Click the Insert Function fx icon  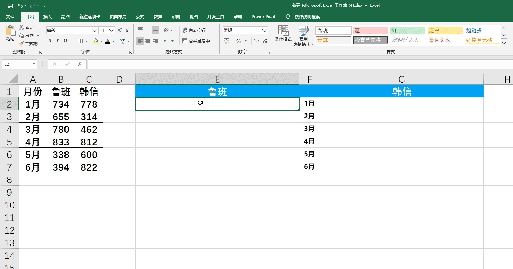(80, 64)
